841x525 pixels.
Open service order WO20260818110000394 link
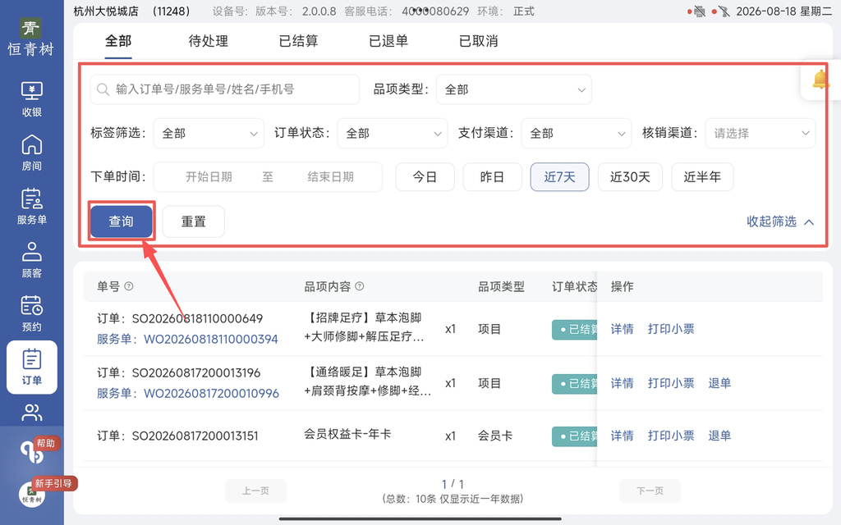[x=211, y=339]
